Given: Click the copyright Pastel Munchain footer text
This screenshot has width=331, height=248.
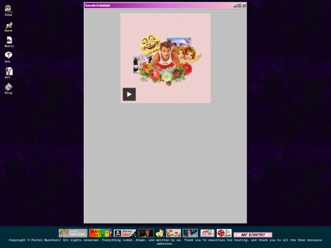Looking at the screenshot, I should (x=165, y=242).
